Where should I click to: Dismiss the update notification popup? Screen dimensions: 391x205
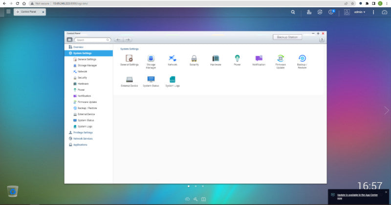386,192
